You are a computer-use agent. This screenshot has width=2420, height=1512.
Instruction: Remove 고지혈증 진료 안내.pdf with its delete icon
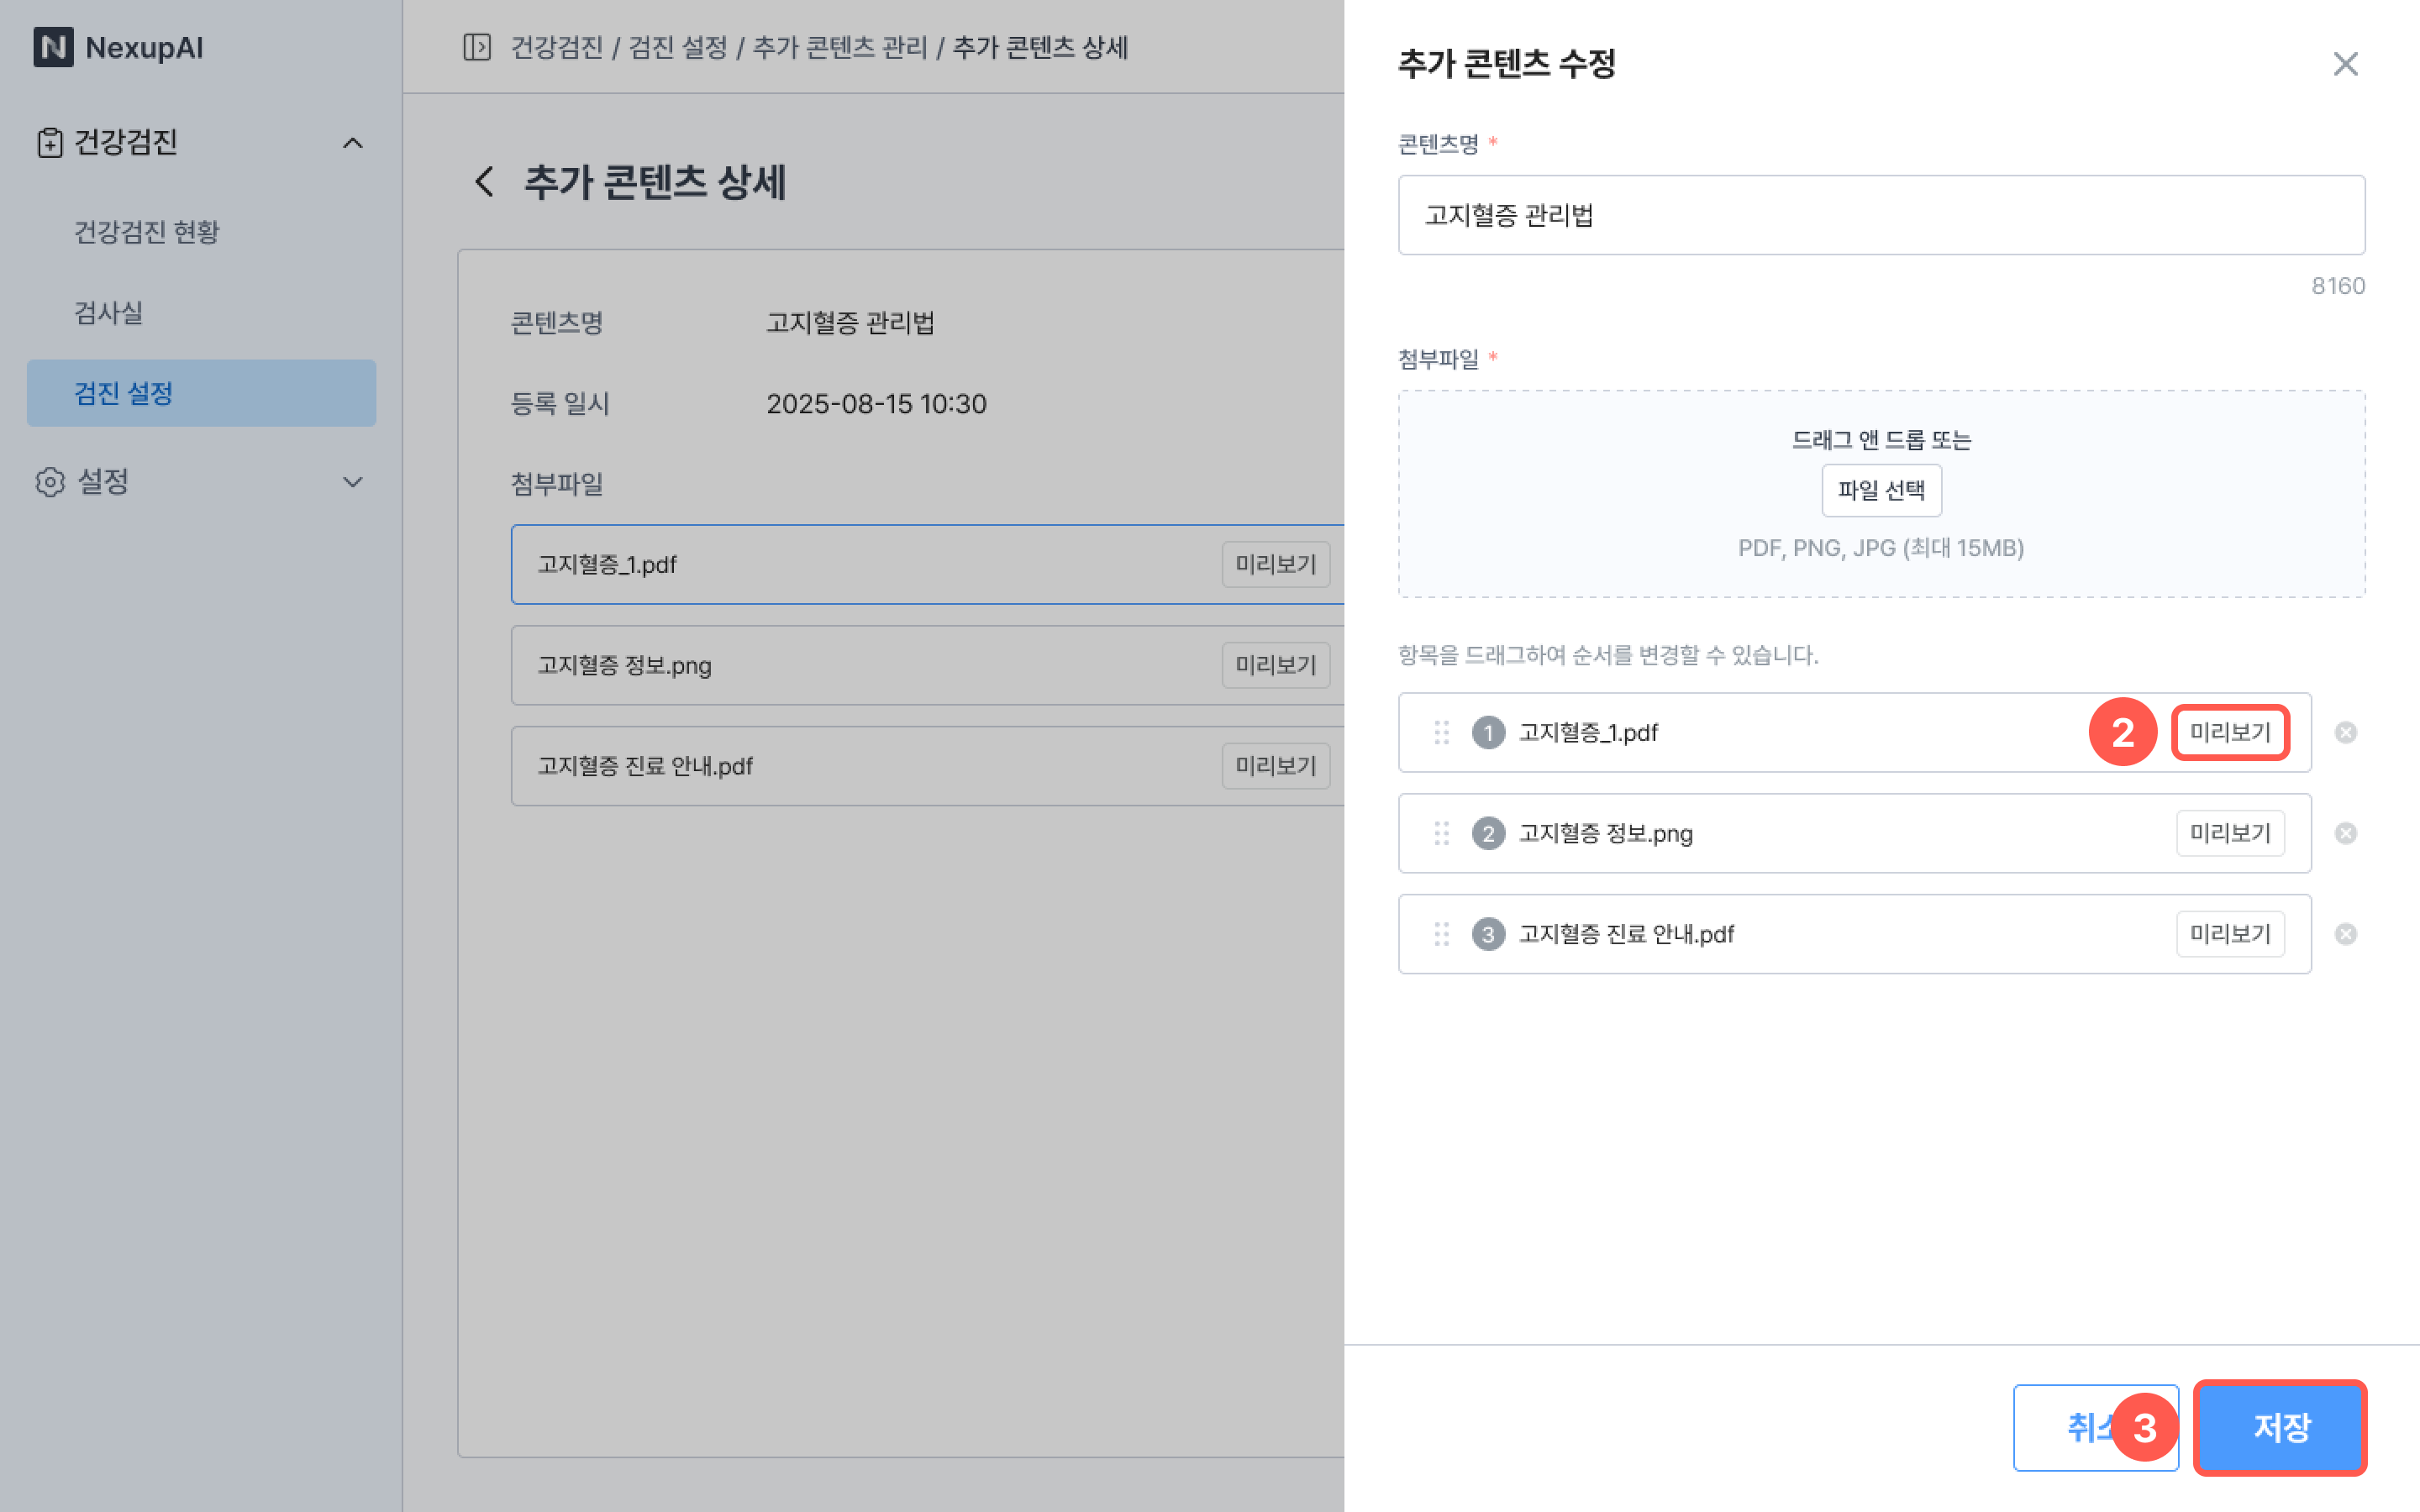[2345, 934]
